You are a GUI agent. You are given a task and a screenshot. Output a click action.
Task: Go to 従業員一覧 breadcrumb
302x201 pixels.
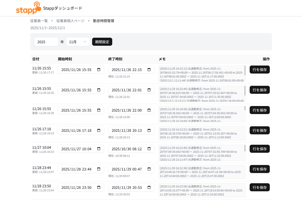click(39, 21)
